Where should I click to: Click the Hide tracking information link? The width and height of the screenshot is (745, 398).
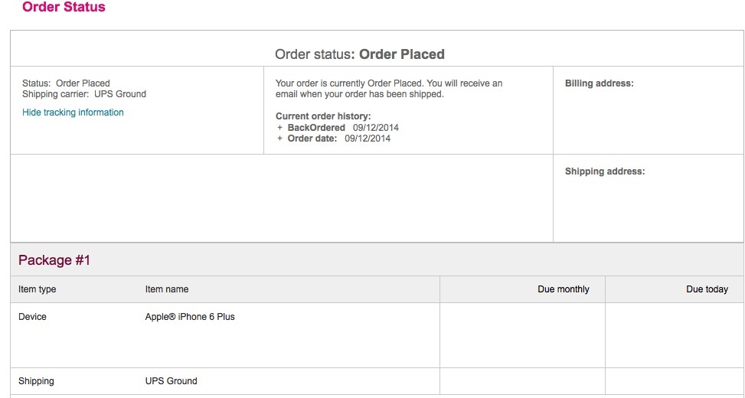click(73, 113)
